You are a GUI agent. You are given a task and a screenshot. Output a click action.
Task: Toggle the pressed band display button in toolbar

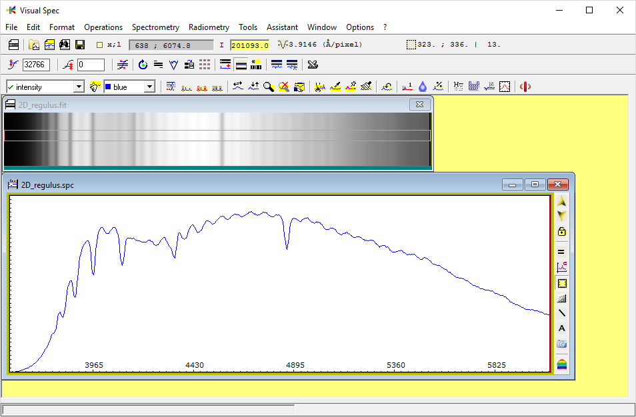(241, 65)
